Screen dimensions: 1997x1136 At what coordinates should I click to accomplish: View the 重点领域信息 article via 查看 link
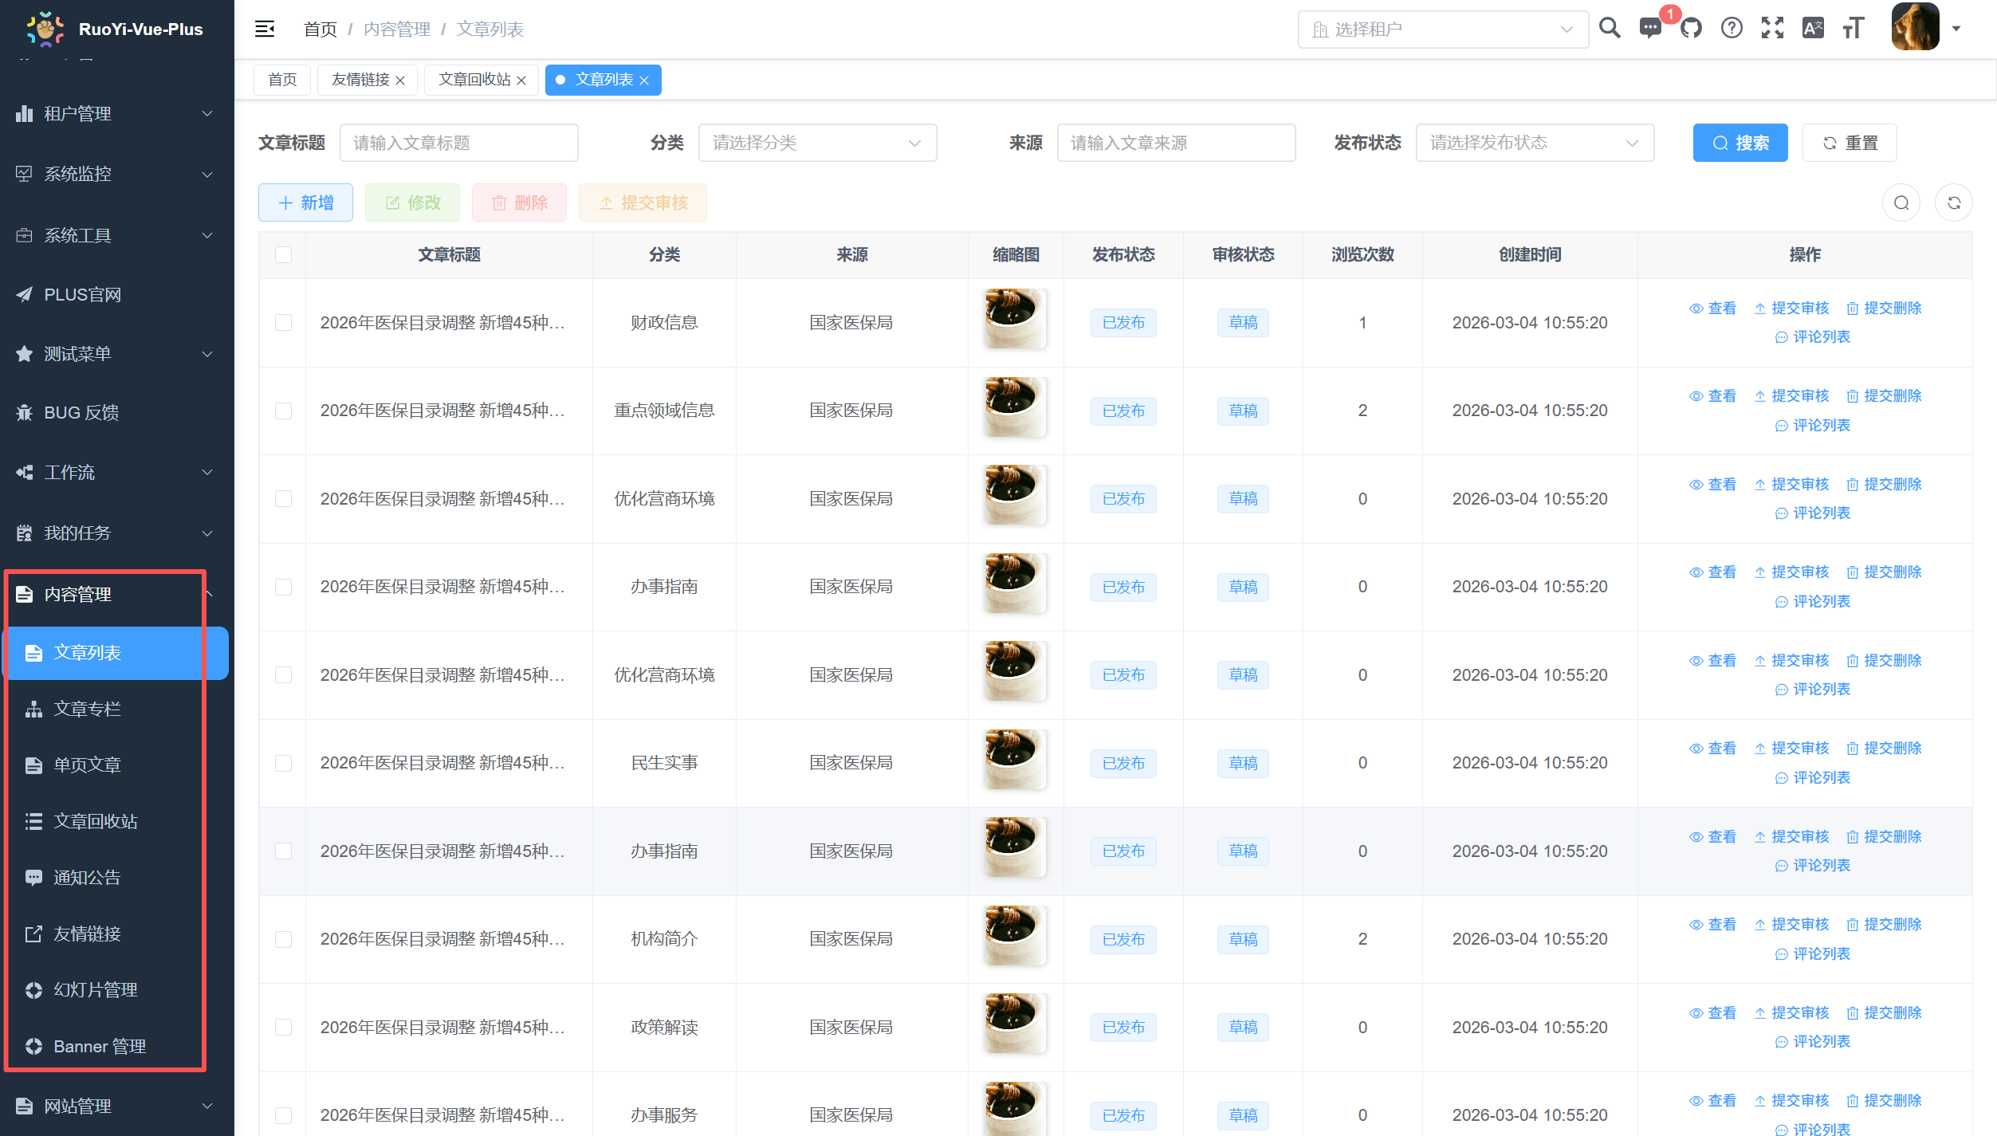point(1712,396)
